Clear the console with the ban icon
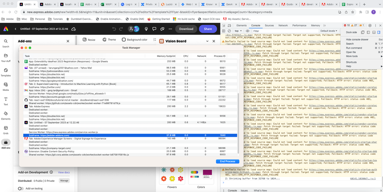383x192 pixels. (229, 31)
